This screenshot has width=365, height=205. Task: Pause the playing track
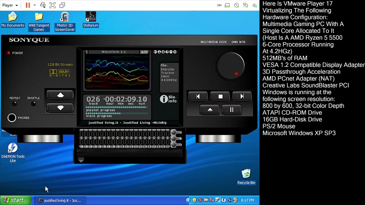[x=232, y=110]
